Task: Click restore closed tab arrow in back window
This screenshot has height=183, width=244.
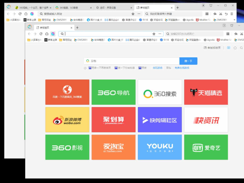Action: coord(226,14)
